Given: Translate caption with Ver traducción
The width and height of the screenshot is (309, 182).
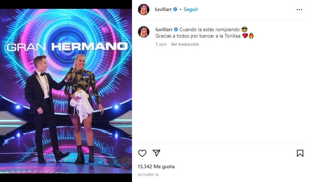Looking at the screenshot, I should (185, 44).
